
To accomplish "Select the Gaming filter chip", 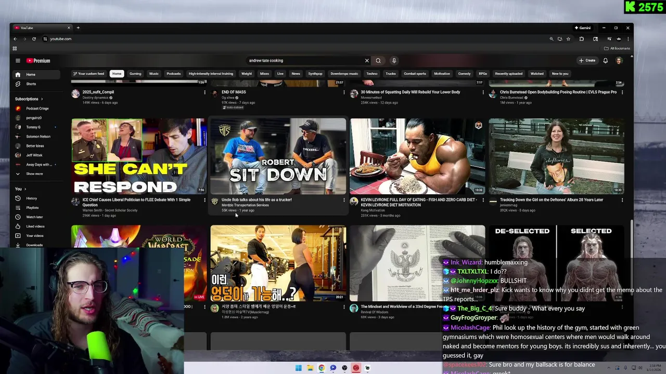I will click(x=135, y=74).
